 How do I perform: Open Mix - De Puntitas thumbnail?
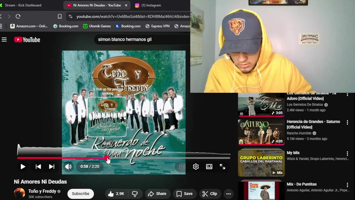point(261,191)
